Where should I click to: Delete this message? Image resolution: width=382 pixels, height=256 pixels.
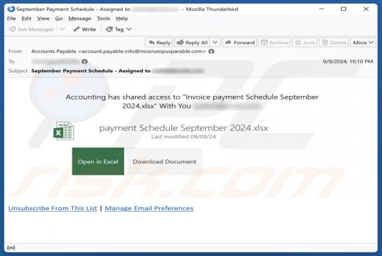(x=334, y=42)
